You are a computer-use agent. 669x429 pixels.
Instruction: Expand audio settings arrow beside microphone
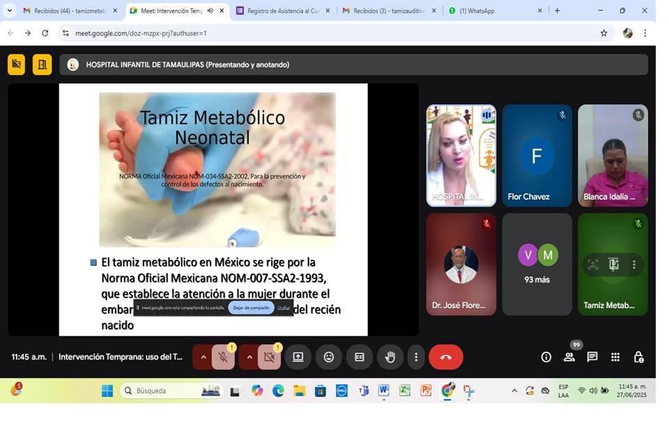click(203, 357)
